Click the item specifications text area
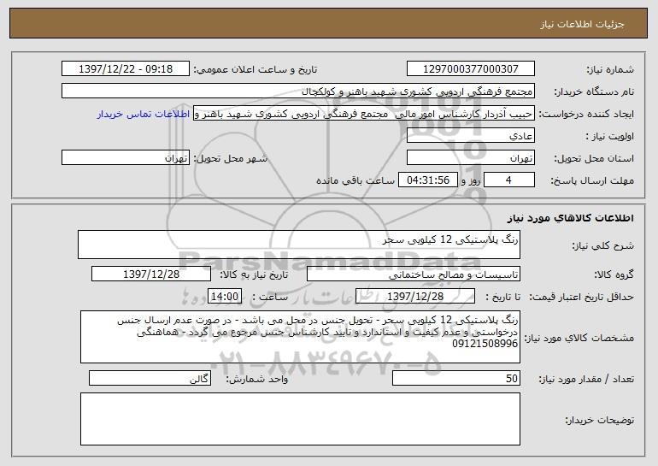 pos(300,337)
